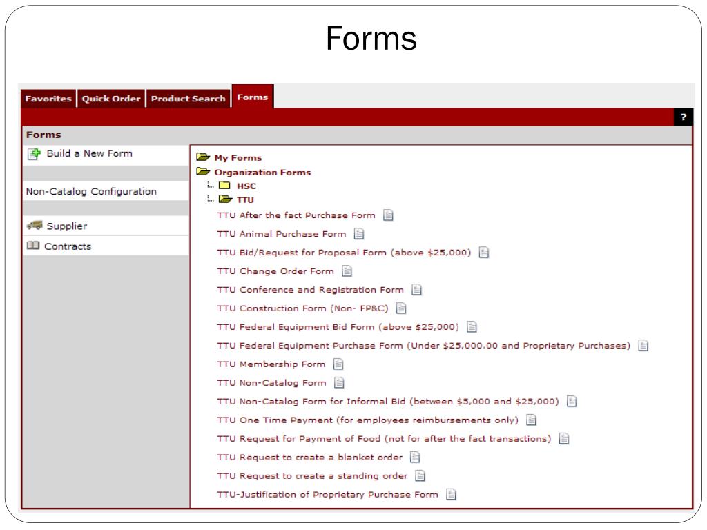
Task: Expand the HSC folder icon
Action: tap(224, 185)
